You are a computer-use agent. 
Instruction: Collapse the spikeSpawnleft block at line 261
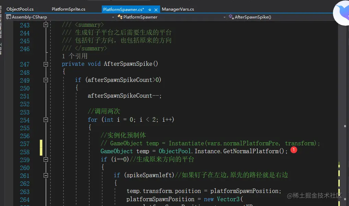pos(46,175)
